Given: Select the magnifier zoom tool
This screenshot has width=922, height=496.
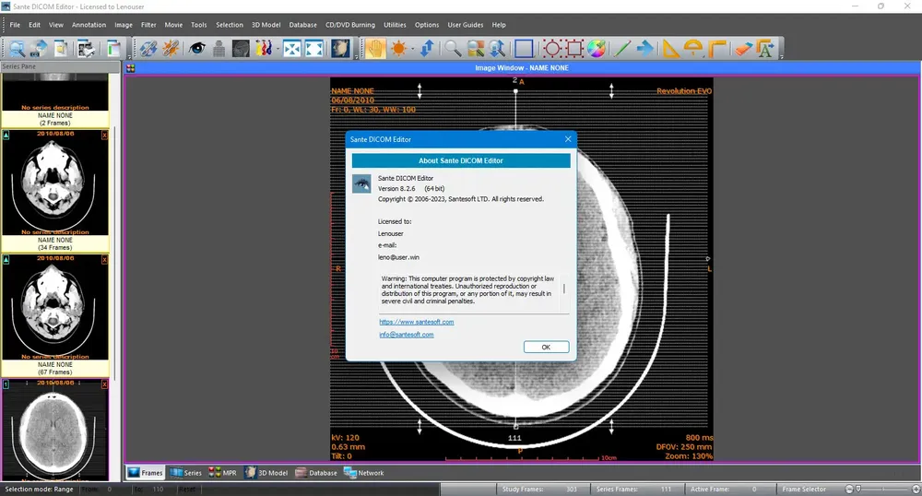Looking at the screenshot, I should point(453,49).
